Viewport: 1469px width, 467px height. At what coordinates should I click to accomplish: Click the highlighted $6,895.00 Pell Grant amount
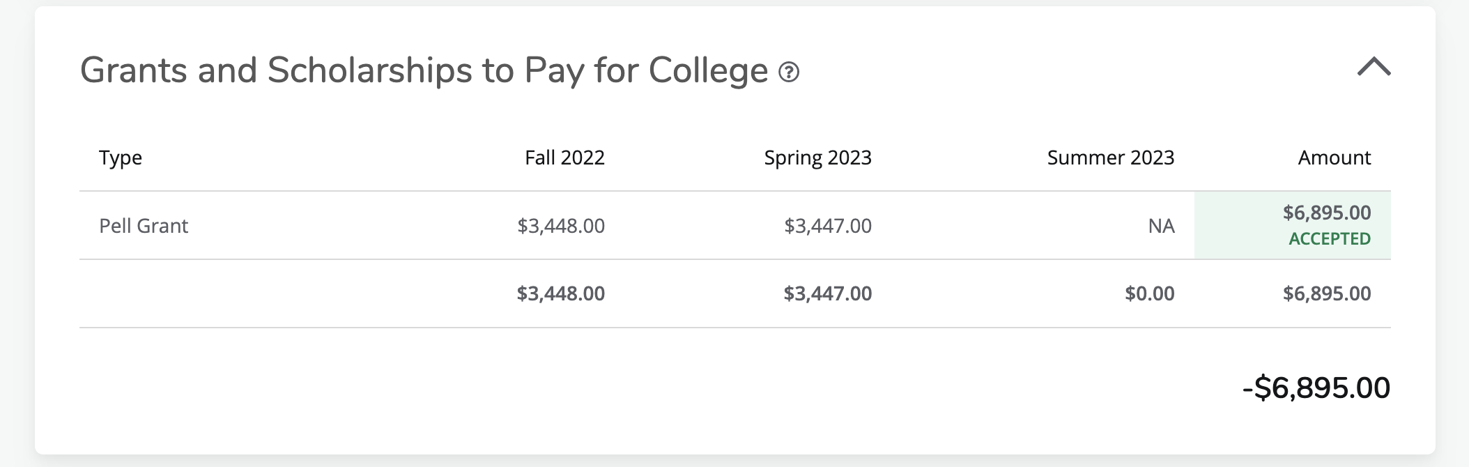point(1327,213)
